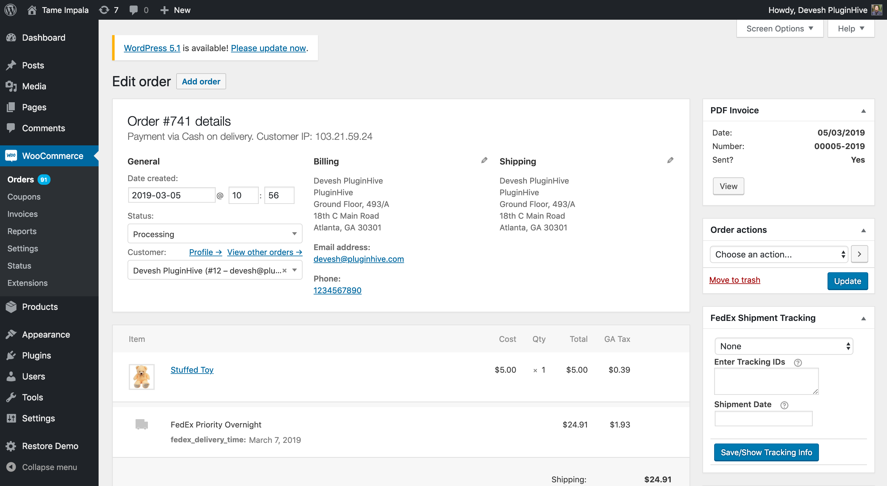Click the blue Update button
Screen dimensions: 887x486
tap(847, 281)
